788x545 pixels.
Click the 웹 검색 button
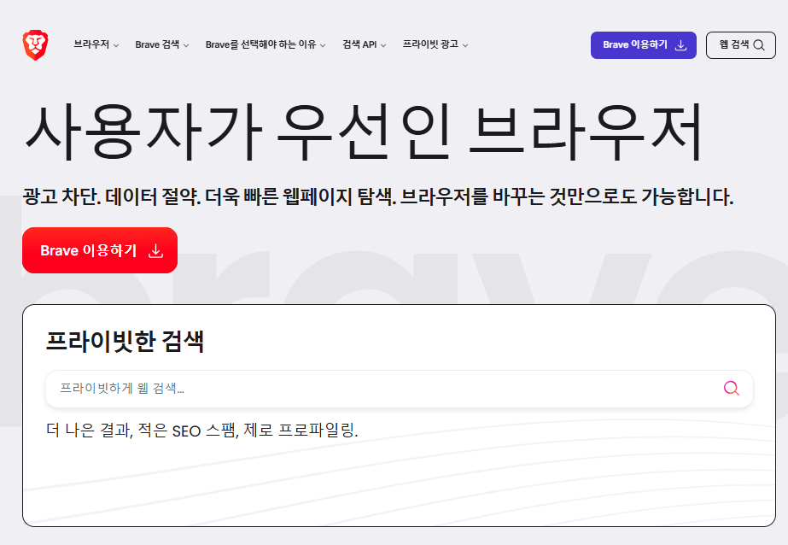741,45
